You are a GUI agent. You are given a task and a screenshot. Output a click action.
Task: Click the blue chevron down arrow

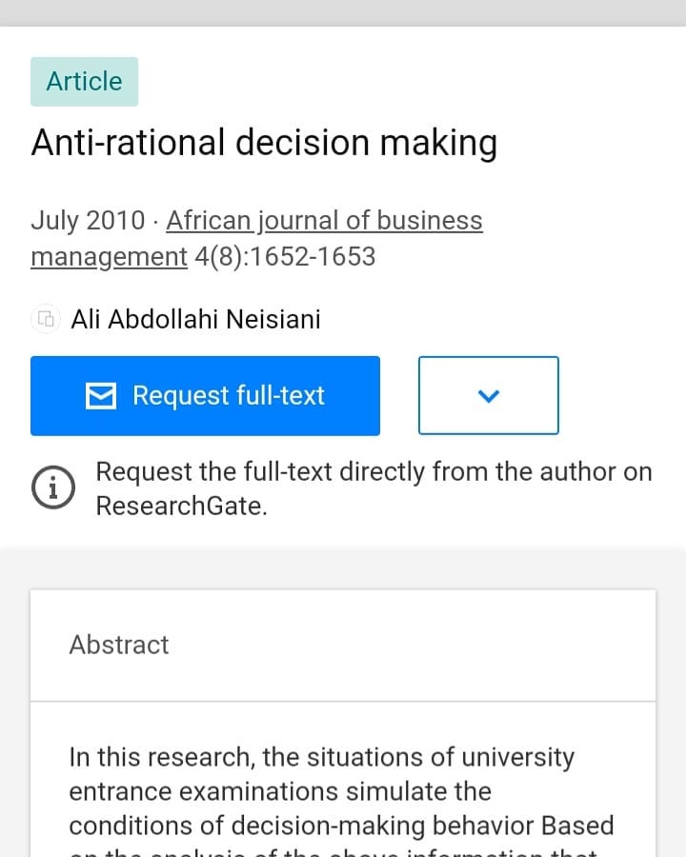point(488,396)
